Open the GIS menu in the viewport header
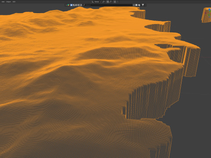The image size is (211, 158). tap(14, 2)
